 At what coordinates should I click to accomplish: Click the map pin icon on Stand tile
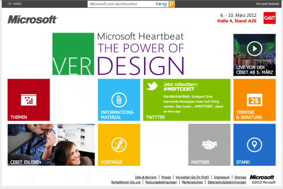pyautogui.click(x=255, y=145)
